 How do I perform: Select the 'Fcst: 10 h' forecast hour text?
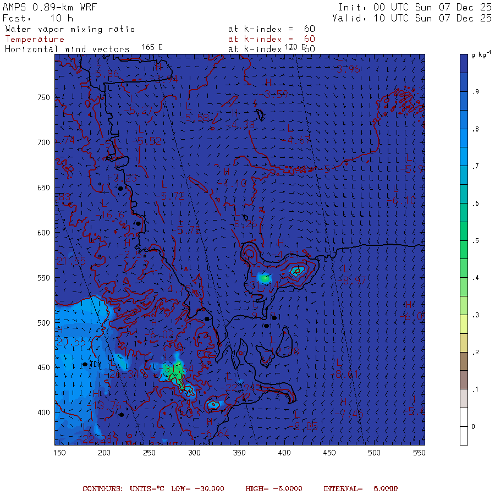38,18
